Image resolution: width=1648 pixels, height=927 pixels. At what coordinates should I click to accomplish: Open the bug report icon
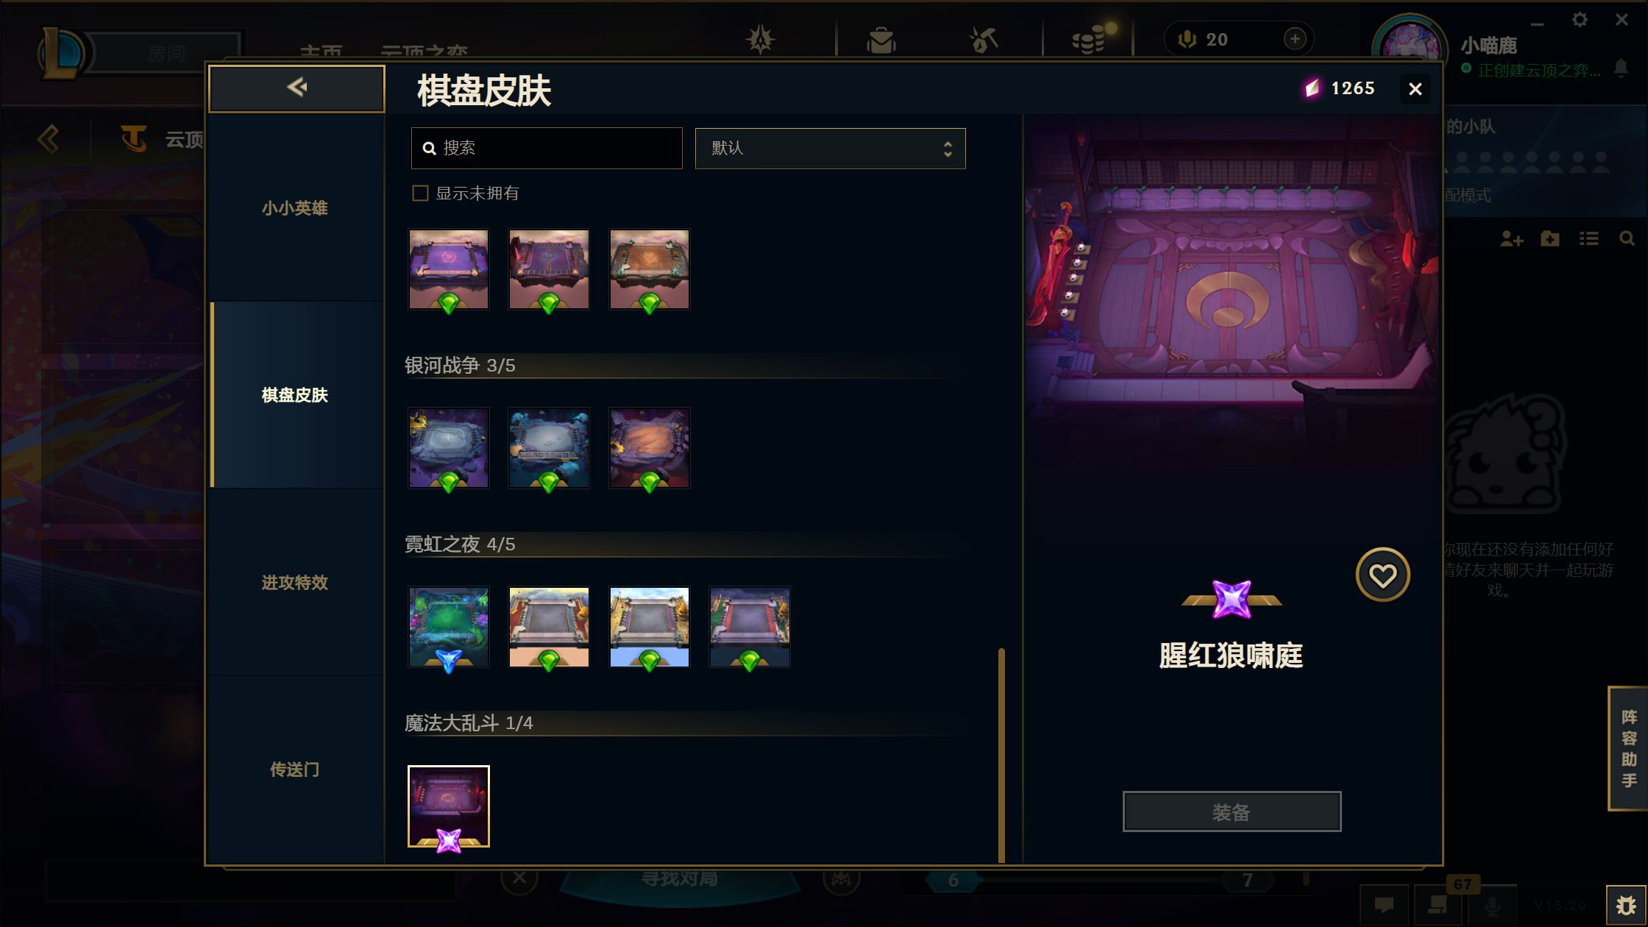click(1625, 905)
